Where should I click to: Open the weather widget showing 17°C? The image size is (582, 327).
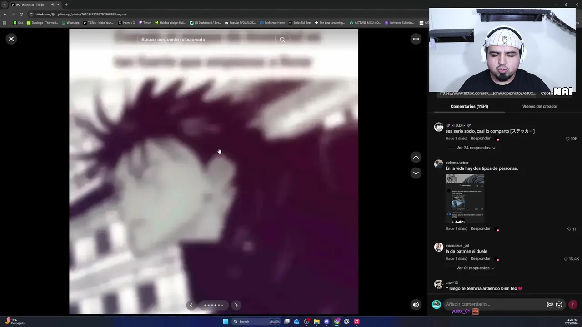point(14,321)
